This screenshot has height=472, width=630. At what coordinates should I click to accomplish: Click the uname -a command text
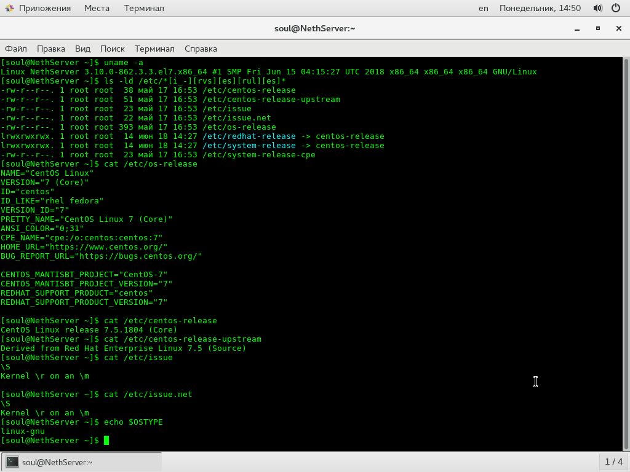point(123,63)
